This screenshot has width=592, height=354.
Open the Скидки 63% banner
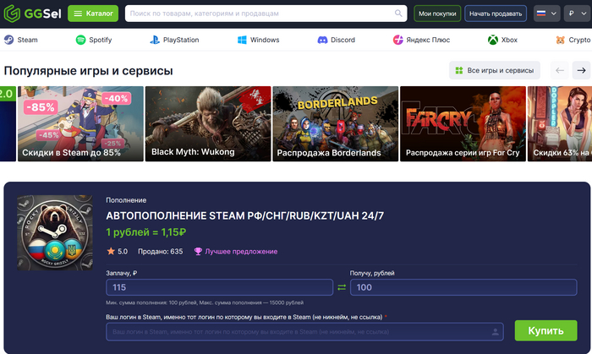click(x=560, y=123)
